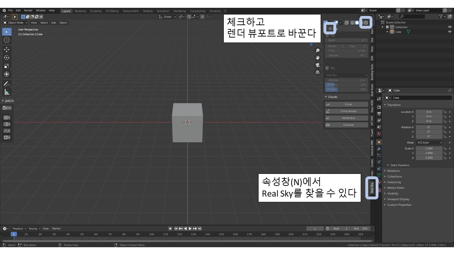The height and width of the screenshot is (255, 454).
Task: Click the Altitude value field
Action: [x=347, y=80]
